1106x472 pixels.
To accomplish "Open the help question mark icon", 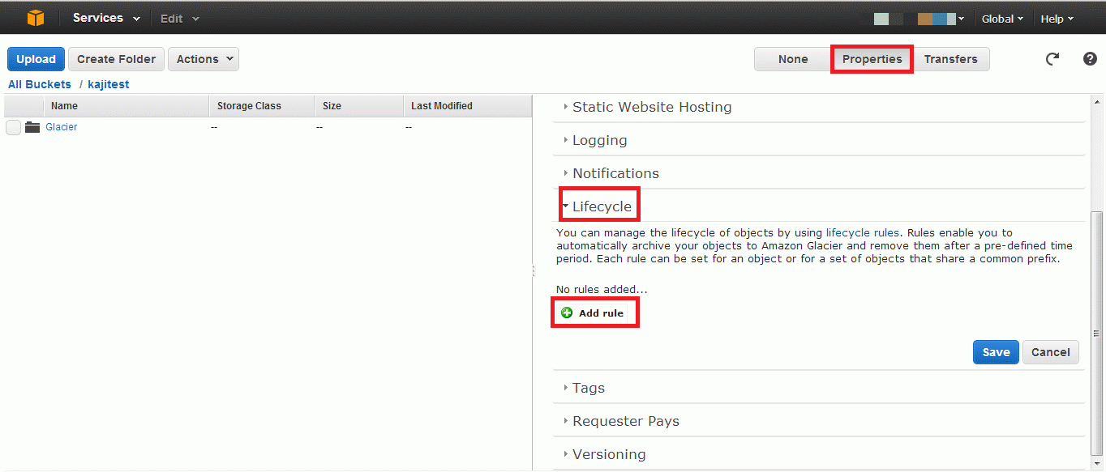I will click(1090, 59).
